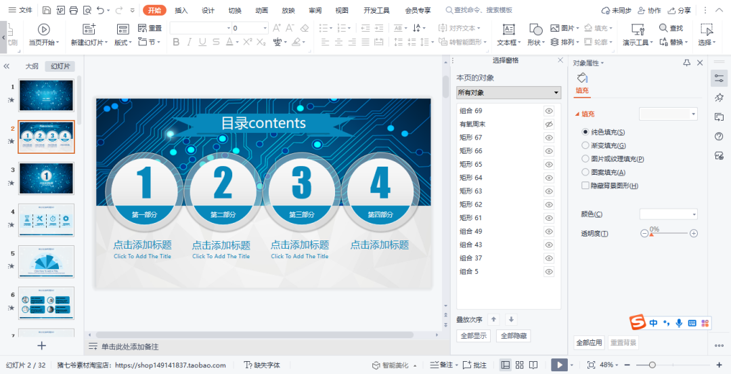Click the notes field 单击此处添加备注
Screen dimensions: 731x374
pos(130,347)
